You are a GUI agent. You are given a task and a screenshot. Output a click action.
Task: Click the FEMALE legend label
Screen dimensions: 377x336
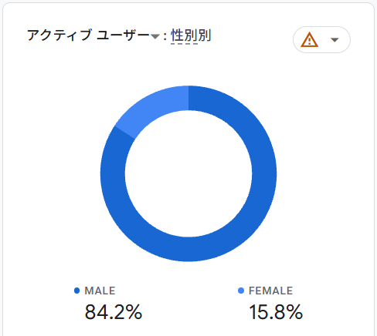(x=270, y=291)
